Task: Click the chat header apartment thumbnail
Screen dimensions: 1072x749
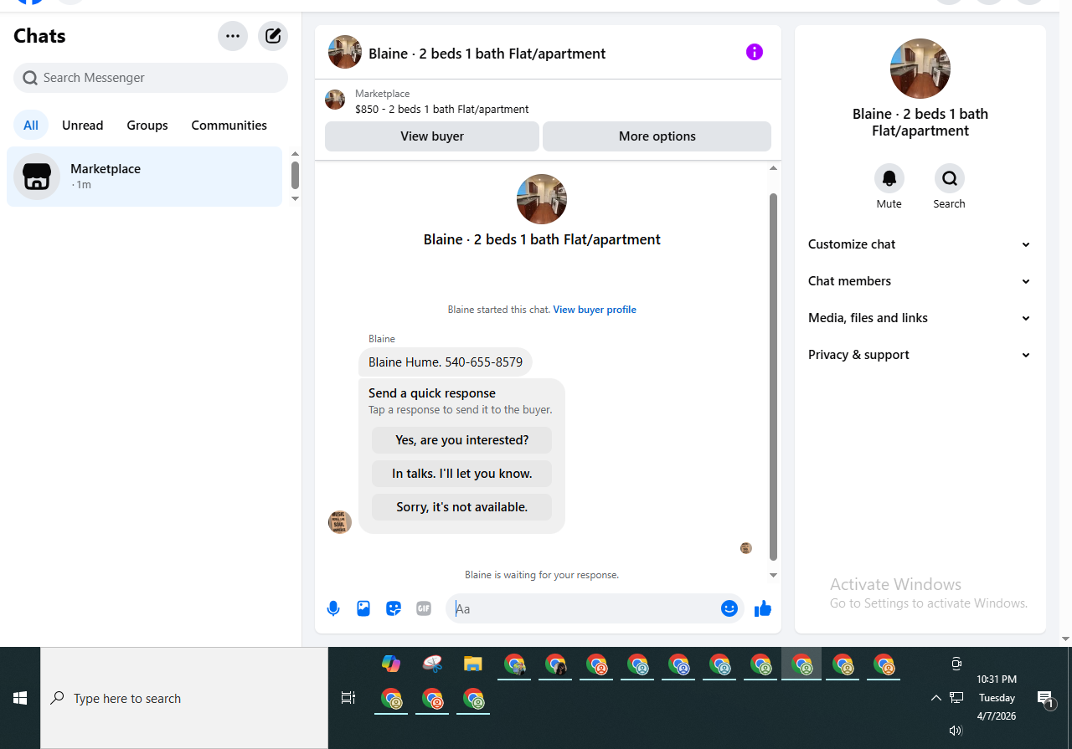Action: coord(345,52)
